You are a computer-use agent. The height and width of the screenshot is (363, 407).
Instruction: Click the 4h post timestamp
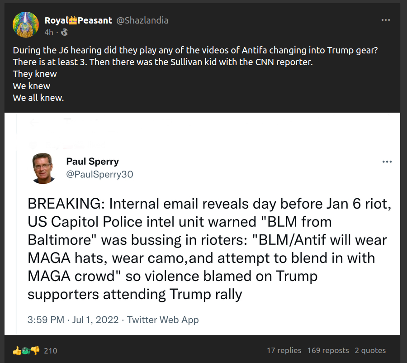[x=49, y=32]
